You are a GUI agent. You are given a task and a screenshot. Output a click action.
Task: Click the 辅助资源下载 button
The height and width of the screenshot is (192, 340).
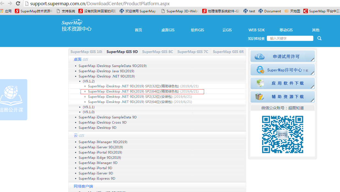[x=283, y=97]
